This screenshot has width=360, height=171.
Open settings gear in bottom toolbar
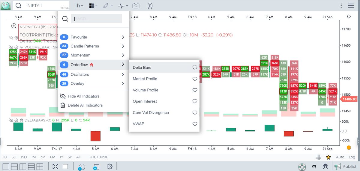click(110, 167)
